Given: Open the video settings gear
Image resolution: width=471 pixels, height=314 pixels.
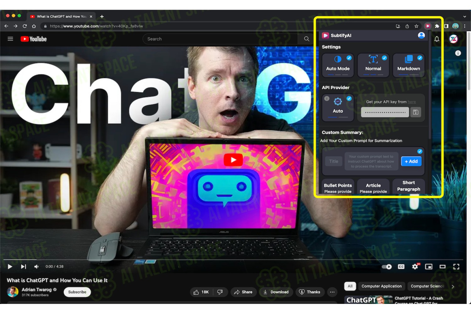Looking at the screenshot, I should point(415,267).
